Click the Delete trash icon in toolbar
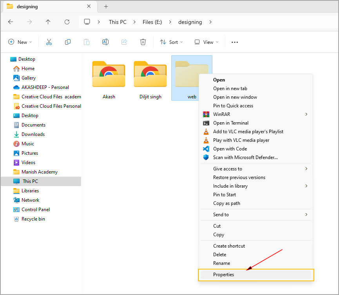This screenshot has width=339, height=295. point(143,42)
